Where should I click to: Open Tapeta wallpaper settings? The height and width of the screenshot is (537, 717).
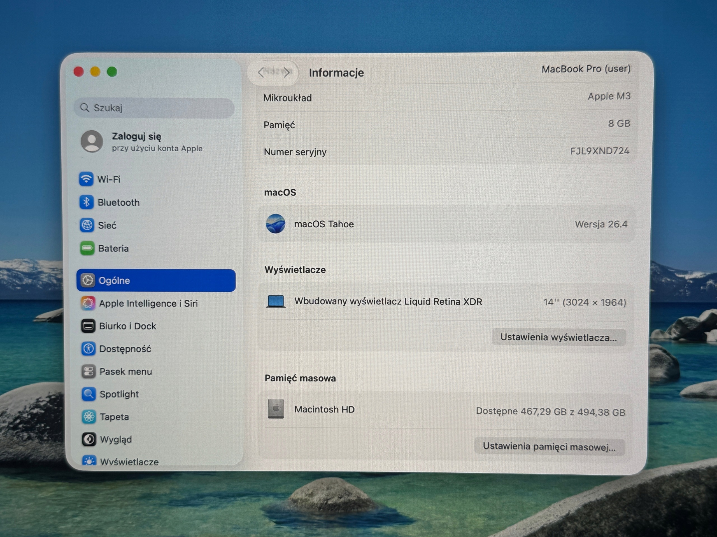coord(105,416)
